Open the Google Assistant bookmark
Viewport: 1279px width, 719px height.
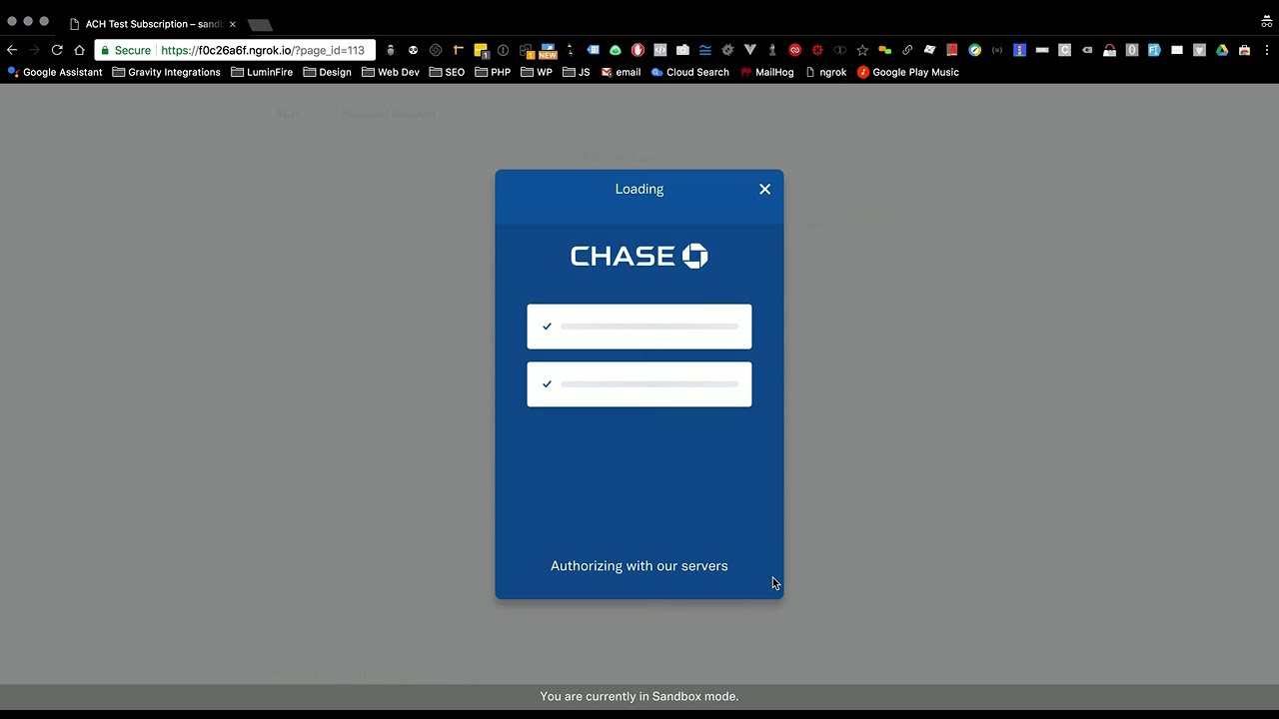point(55,72)
